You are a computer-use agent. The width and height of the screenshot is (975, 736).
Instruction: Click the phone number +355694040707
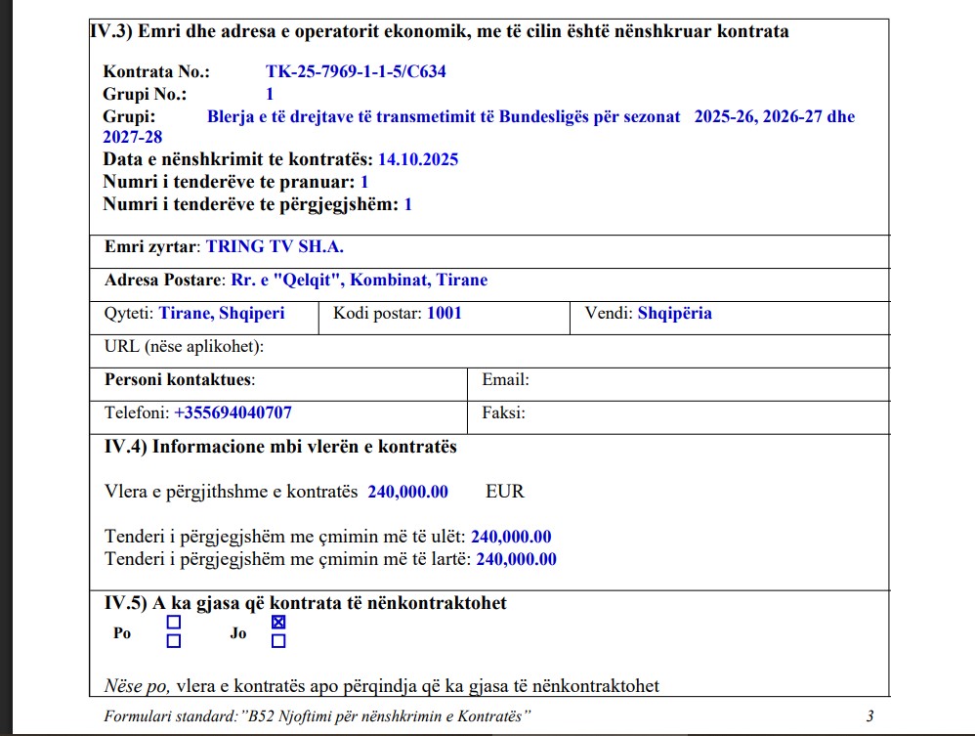(x=233, y=413)
